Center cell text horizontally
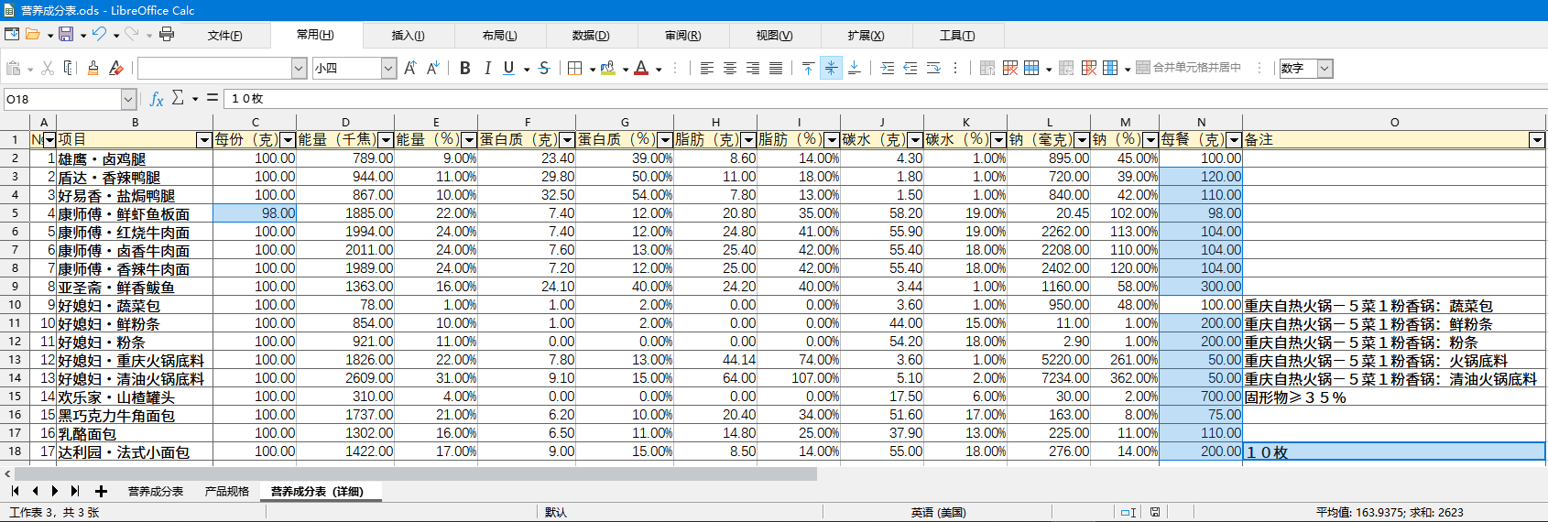The image size is (1548, 522). click(x=730, y=68)
